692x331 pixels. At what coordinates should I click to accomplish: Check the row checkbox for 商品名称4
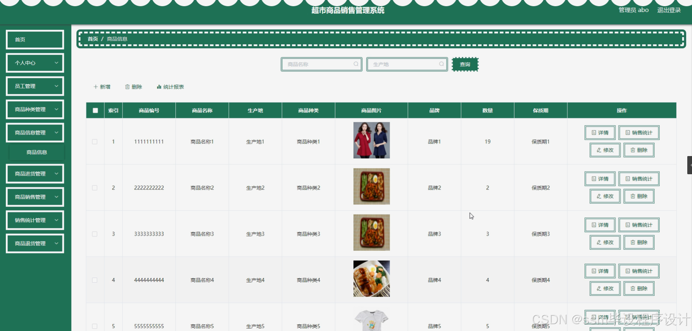click(95, 280)
